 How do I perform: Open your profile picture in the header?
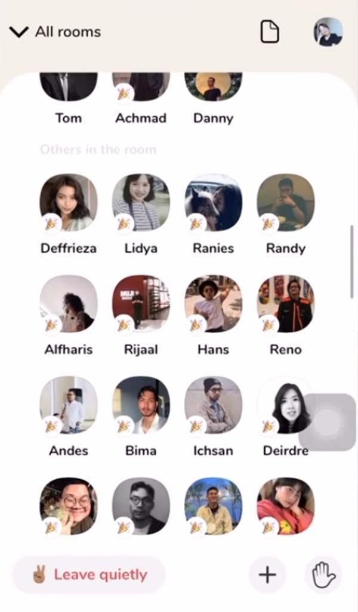[x=328, y=32]
